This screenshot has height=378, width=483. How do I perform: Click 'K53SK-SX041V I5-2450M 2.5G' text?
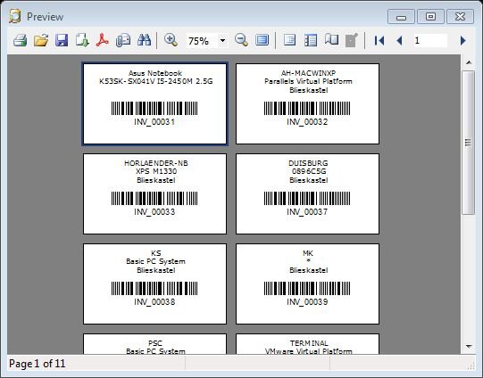coord(156,81)
